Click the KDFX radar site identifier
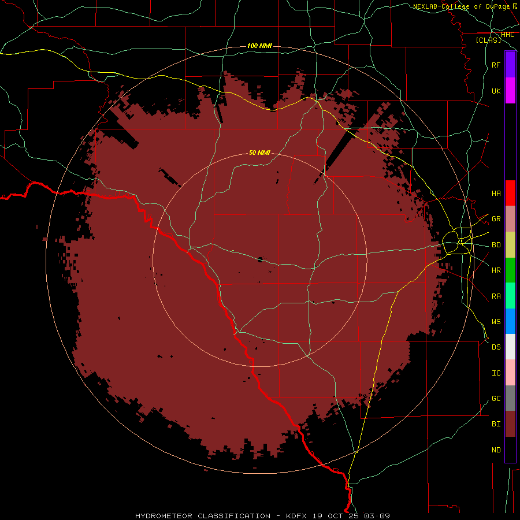Image resolution: width=520 pixels, height=520 pixels. (296, 516)
